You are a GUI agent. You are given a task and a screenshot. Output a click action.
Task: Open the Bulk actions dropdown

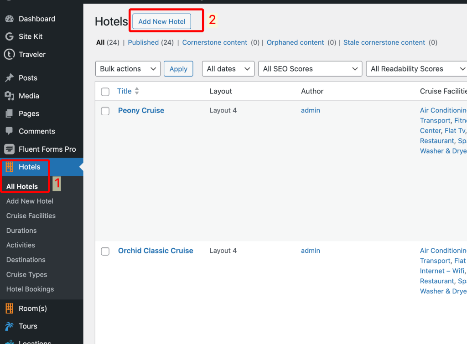128,69
